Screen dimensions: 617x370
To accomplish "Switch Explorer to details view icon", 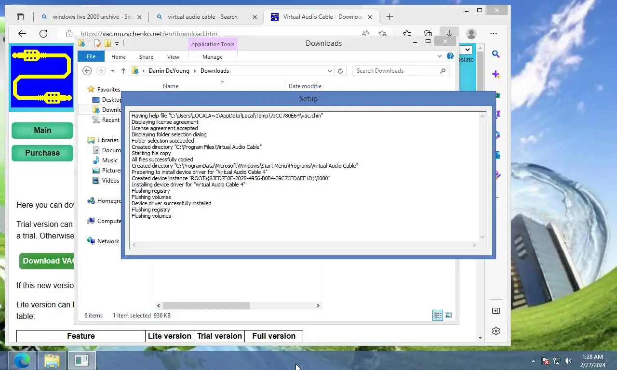I will [x=438, y=316].
